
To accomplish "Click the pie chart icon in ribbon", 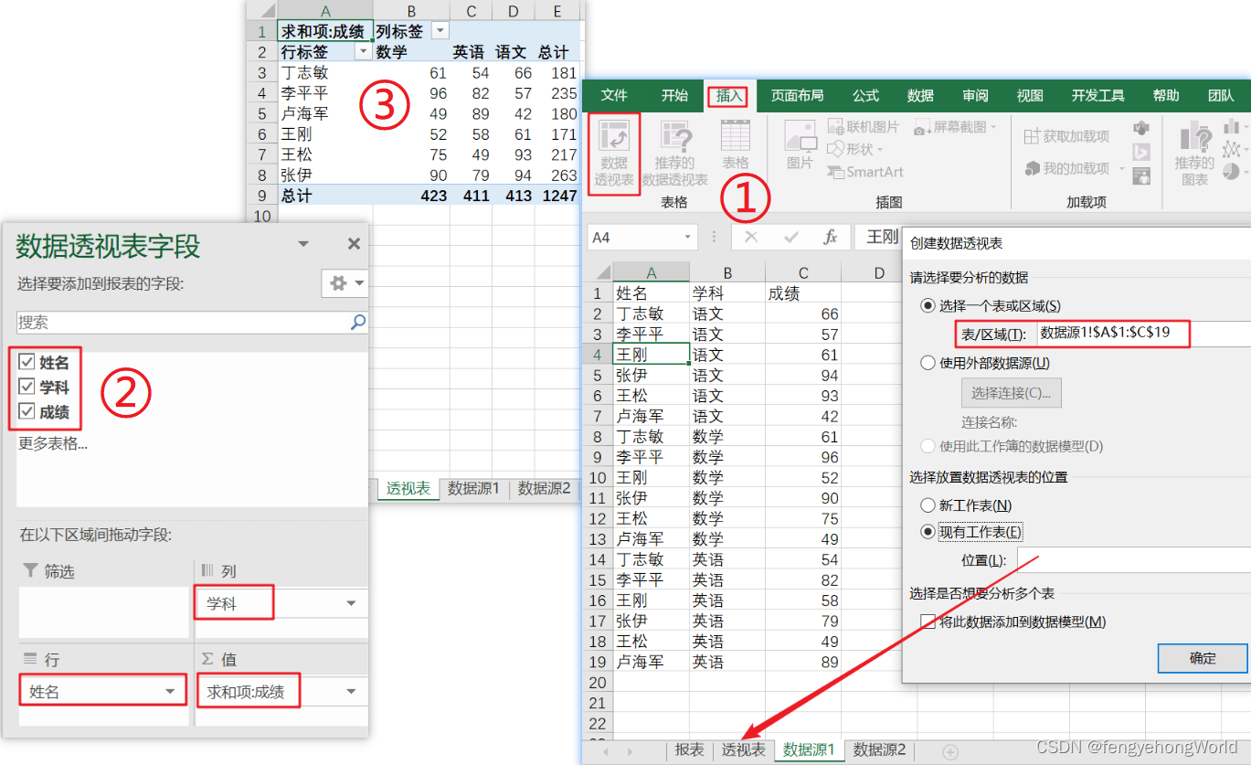I will point(1232,171).
